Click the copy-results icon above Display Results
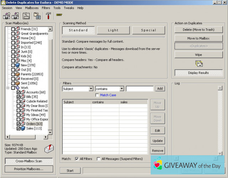Screen dimensions: 228x178 pyautogui.click(x=198, y=64)
